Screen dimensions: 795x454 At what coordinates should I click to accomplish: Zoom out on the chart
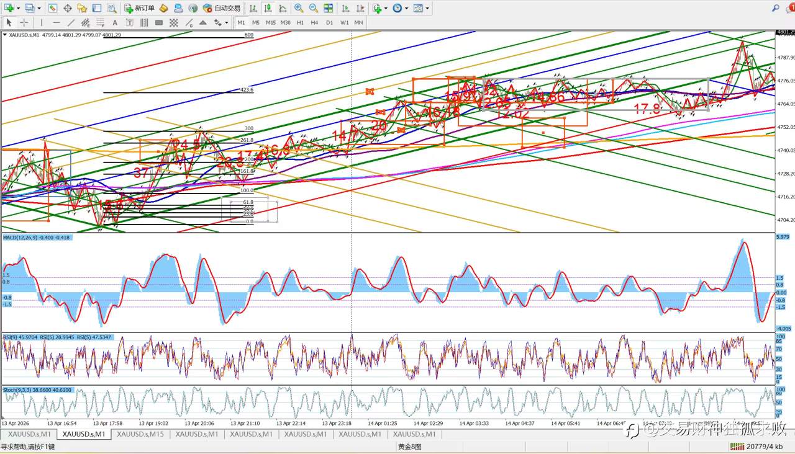coord(313,8)
